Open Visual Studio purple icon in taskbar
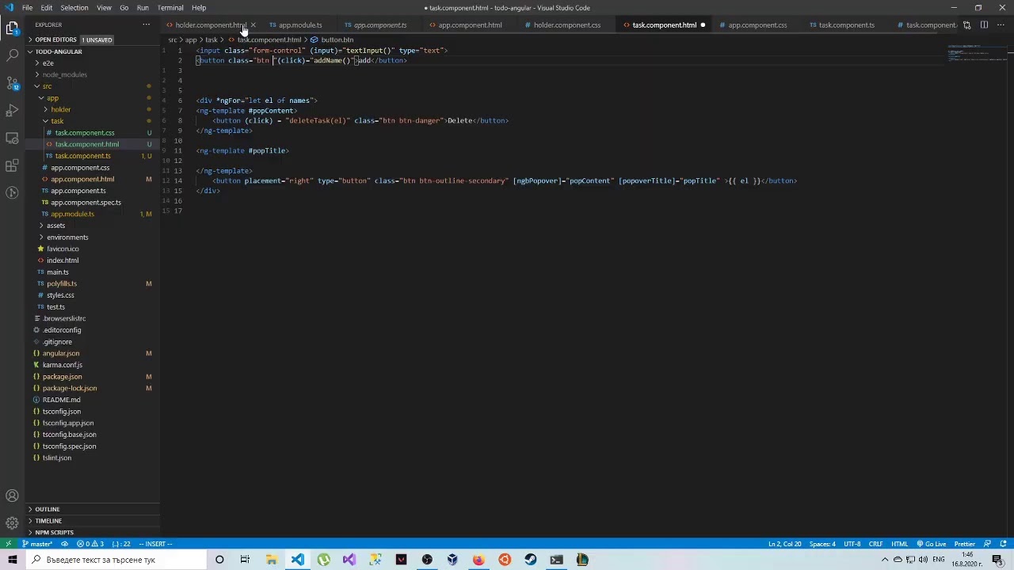Image resolution: width=1014 pixels, height=570 pixels. (349, 560)
